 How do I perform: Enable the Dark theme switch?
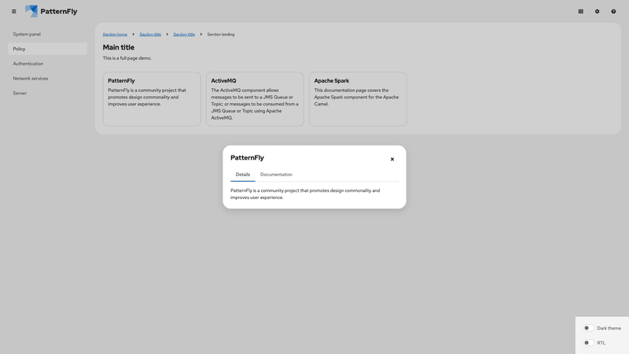[588, 328]
